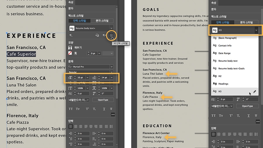
Task: Align right in right panel paragraph section
Action: [x=224, y=134]
